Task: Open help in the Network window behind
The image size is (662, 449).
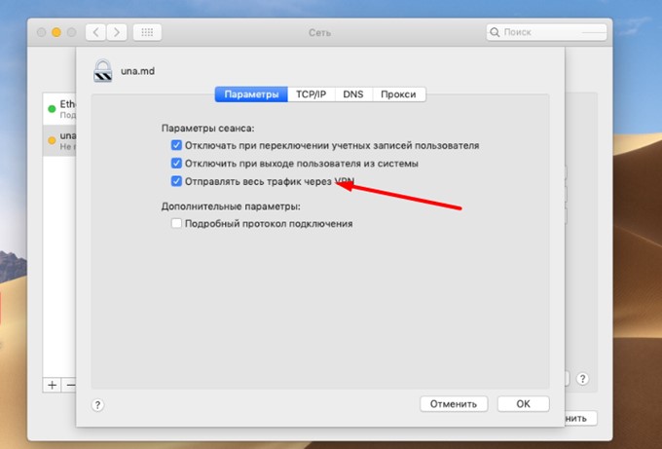Action: point(582,379)
